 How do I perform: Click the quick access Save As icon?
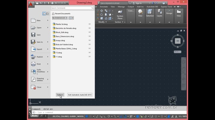tap(48, 3)
